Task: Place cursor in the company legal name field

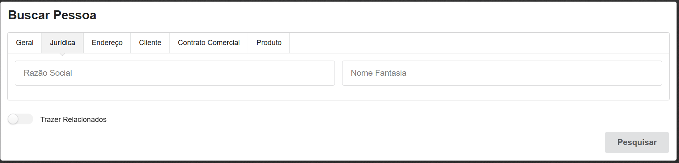Action: [175, 73]
